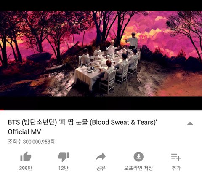The height and width of the screenshot is (177, 202).
Task: Click the video progress bar
Action: pos(101,110)
